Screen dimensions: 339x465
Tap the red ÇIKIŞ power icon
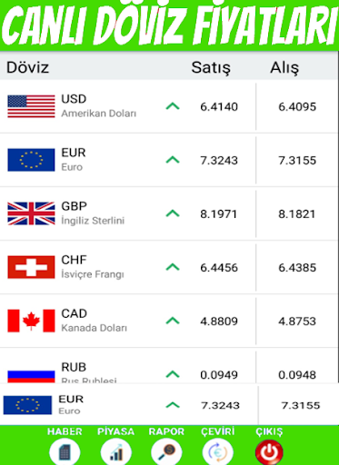tap(269, 451)
